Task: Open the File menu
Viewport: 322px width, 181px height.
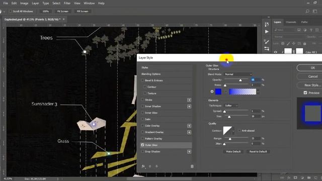Action: 6,4
